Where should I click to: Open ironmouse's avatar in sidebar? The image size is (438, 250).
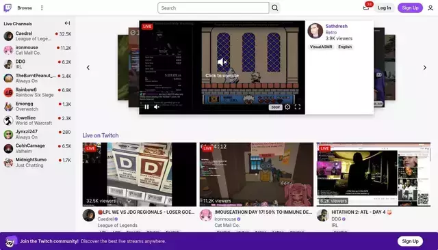point(8,50)
